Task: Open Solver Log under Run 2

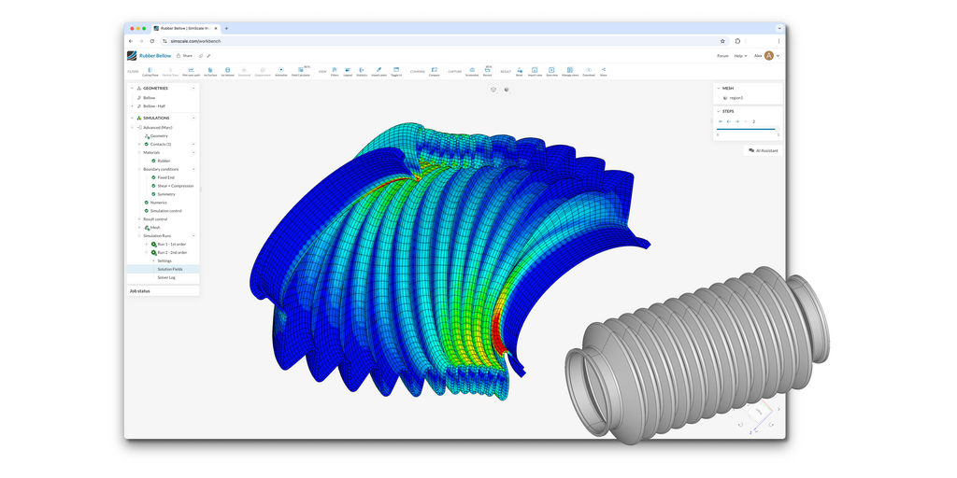Action: click(x=166, y=277)
